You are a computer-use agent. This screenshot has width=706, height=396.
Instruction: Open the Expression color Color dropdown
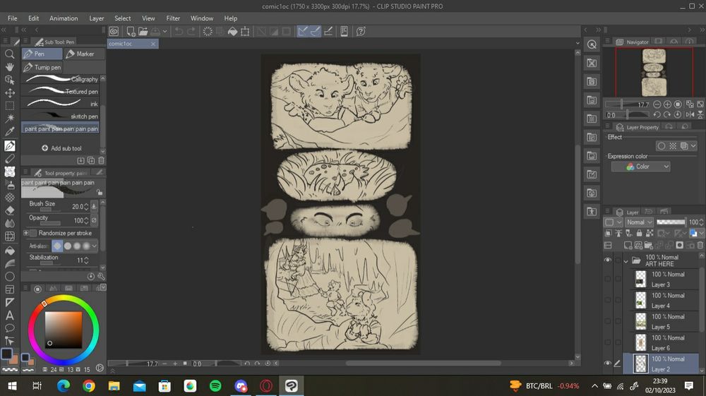(641, 167)
